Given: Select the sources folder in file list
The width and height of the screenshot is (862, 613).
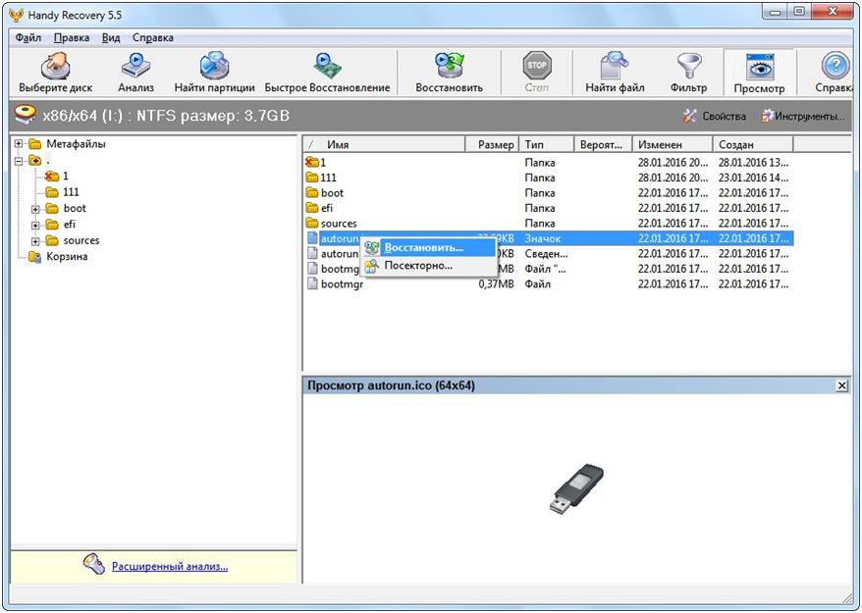Looking at the screenshot, I should click(549, 224).
